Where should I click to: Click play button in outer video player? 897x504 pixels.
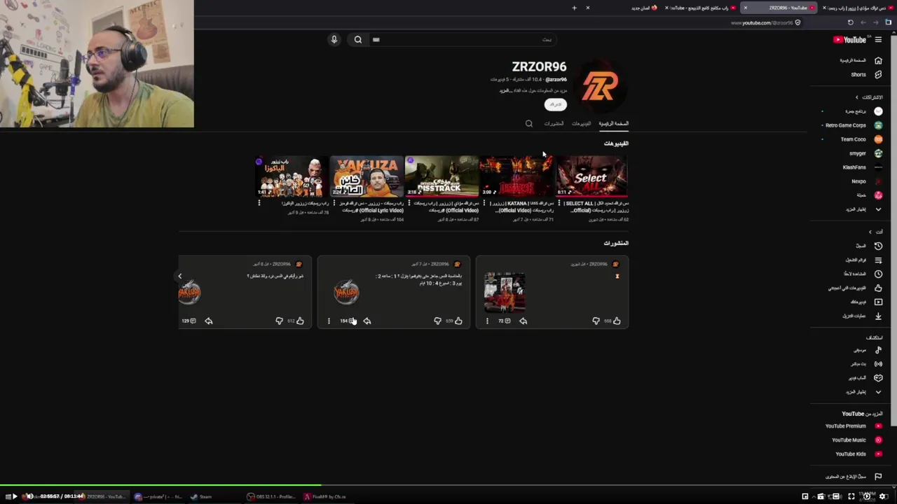click(14, 496)
